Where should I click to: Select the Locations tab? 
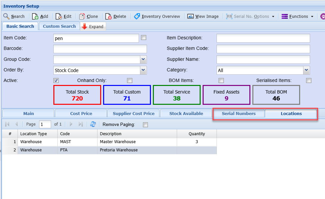click(x=291, y=113)
